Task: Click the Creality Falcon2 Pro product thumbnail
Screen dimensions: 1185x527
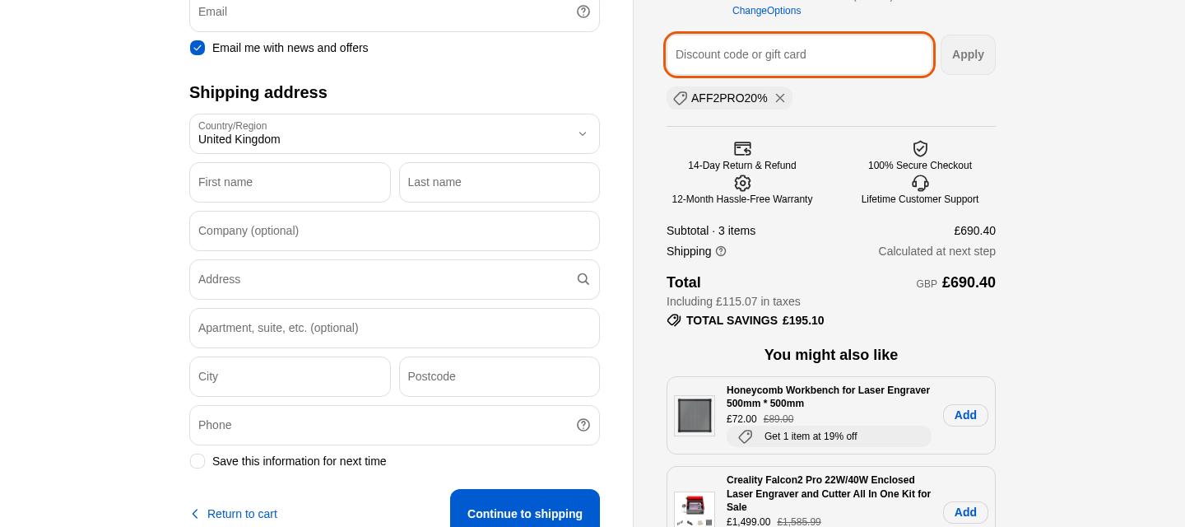Action: coord(695,510)
